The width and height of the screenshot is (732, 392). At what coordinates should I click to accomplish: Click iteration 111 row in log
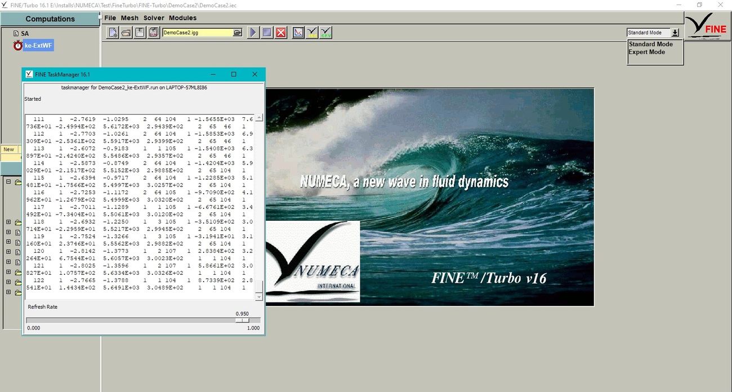point(140,119)
